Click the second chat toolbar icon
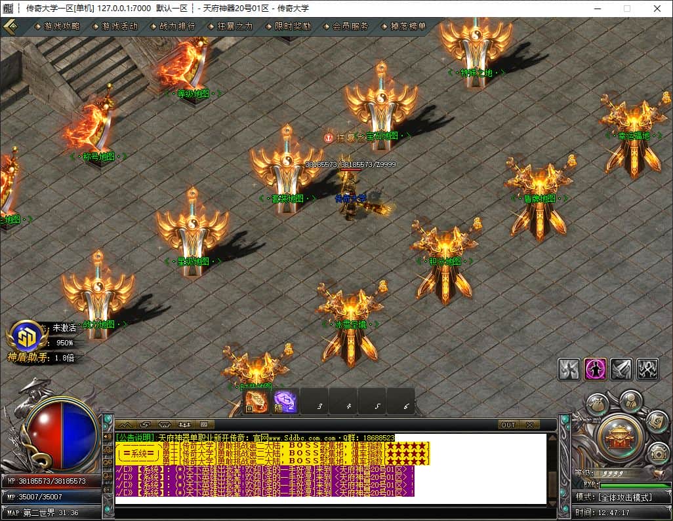The height and width of the screenshot is (521, 673). click(145, 425)
